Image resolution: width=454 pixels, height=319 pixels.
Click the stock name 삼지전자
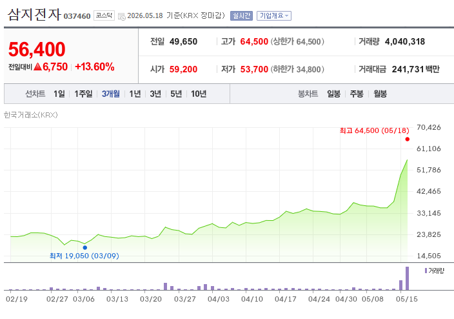tap(34, 14)
